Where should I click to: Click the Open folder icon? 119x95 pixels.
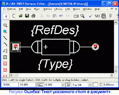point(21,16)
